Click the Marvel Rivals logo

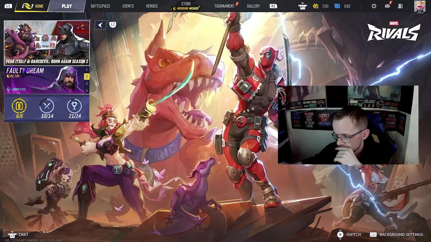tap(394, 31)
